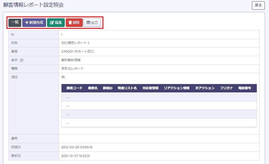This screenshot has height=164, width=269.
Task: Select the 業務コード column header
Action: (x=74, y=88)
